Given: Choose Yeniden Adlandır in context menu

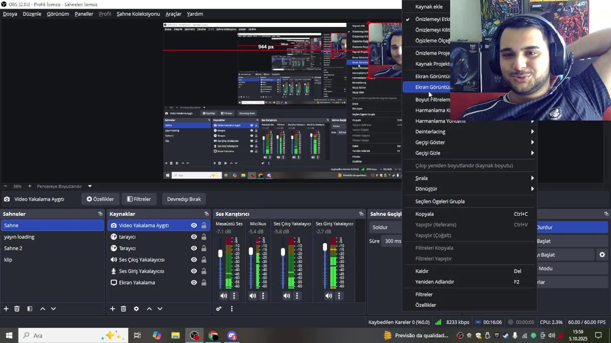Looking at the screenshot, I should click(470, 282).
